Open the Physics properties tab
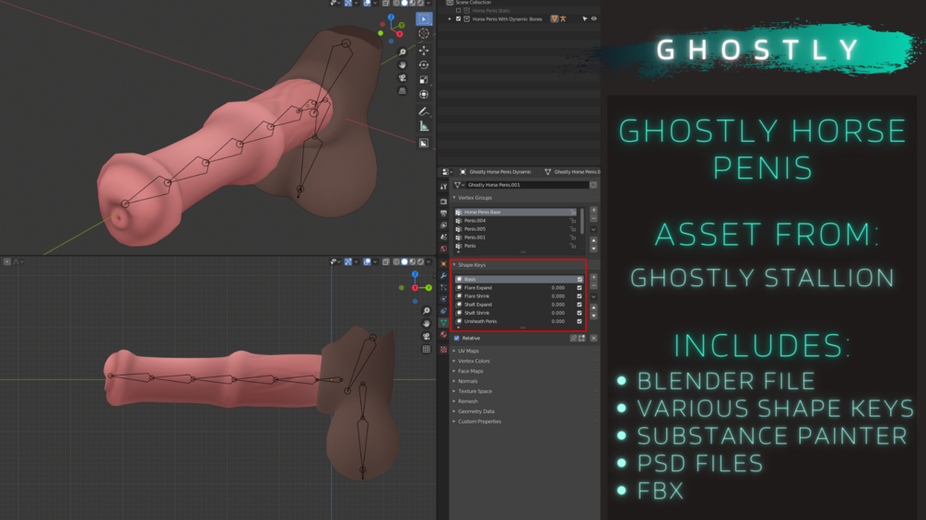Screen dimensions: 926x520 tap(443, 299)
